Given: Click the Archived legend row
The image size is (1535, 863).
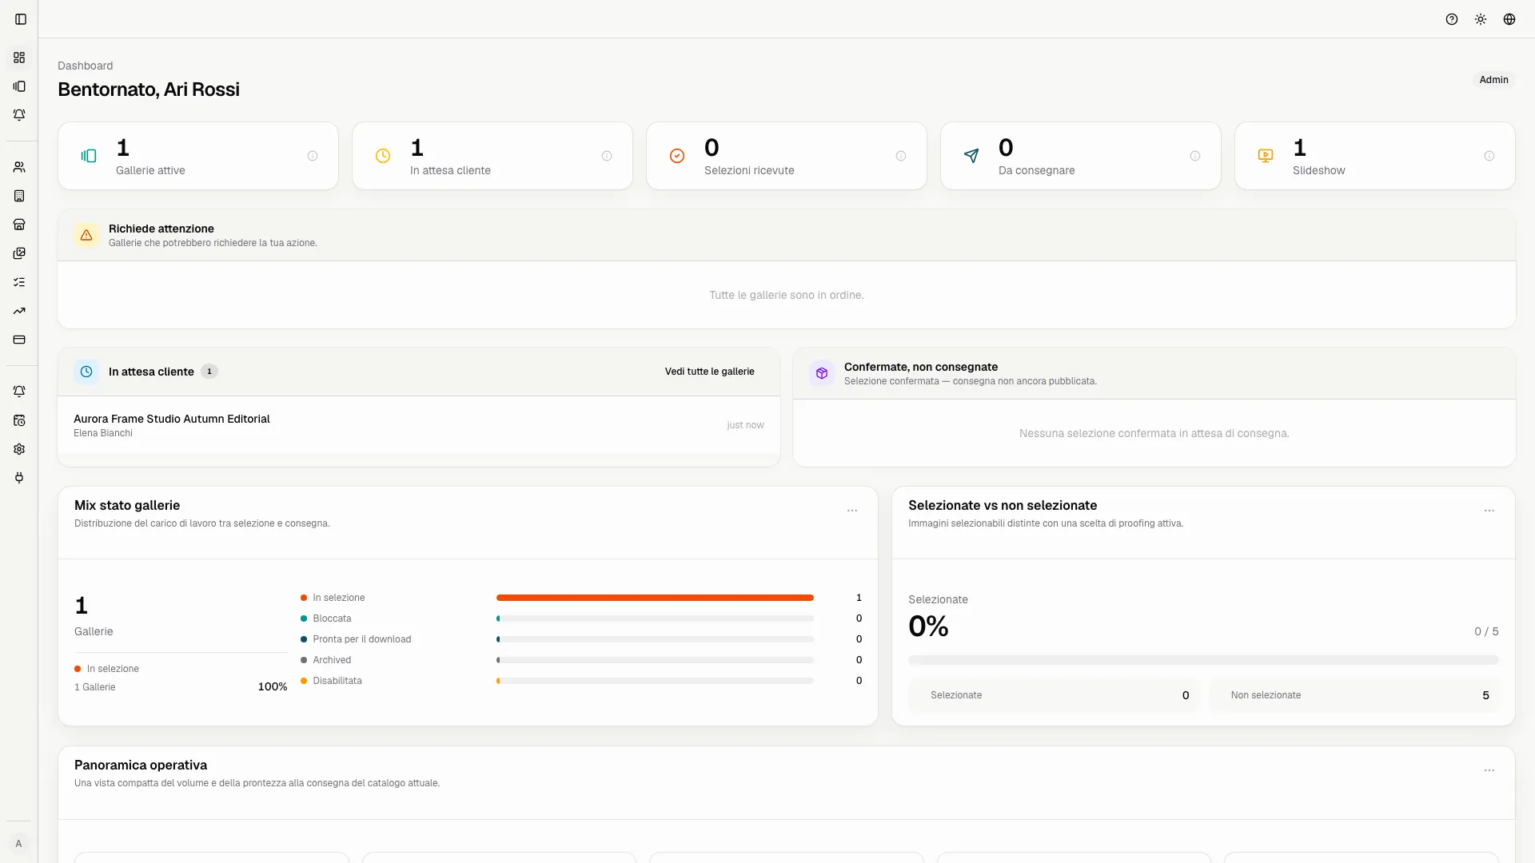Looking at the screenshot, I should pos(581,660).
